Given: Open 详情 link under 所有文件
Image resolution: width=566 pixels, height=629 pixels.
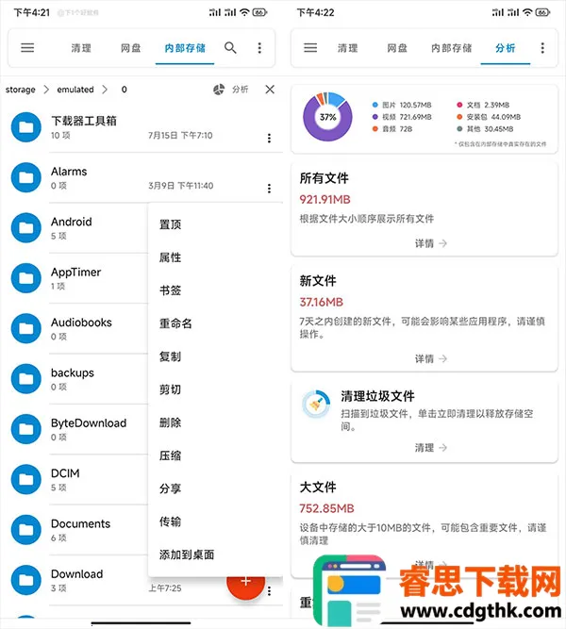Looking at the screenshot, I should coord(430,243).
